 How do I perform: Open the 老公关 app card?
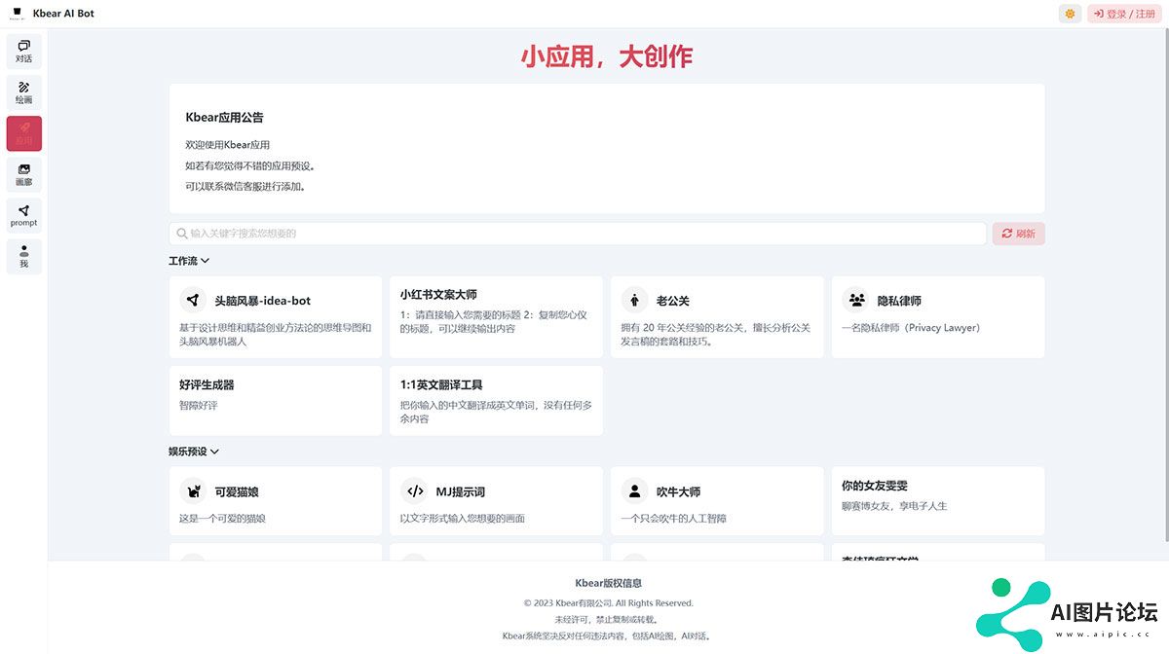(x=717, y=316)
